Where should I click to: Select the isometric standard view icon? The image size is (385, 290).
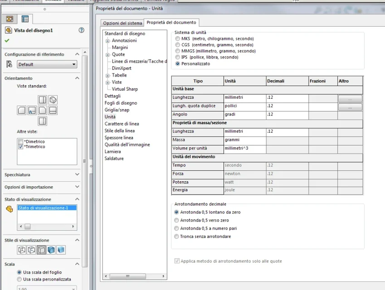click(53, 100)
